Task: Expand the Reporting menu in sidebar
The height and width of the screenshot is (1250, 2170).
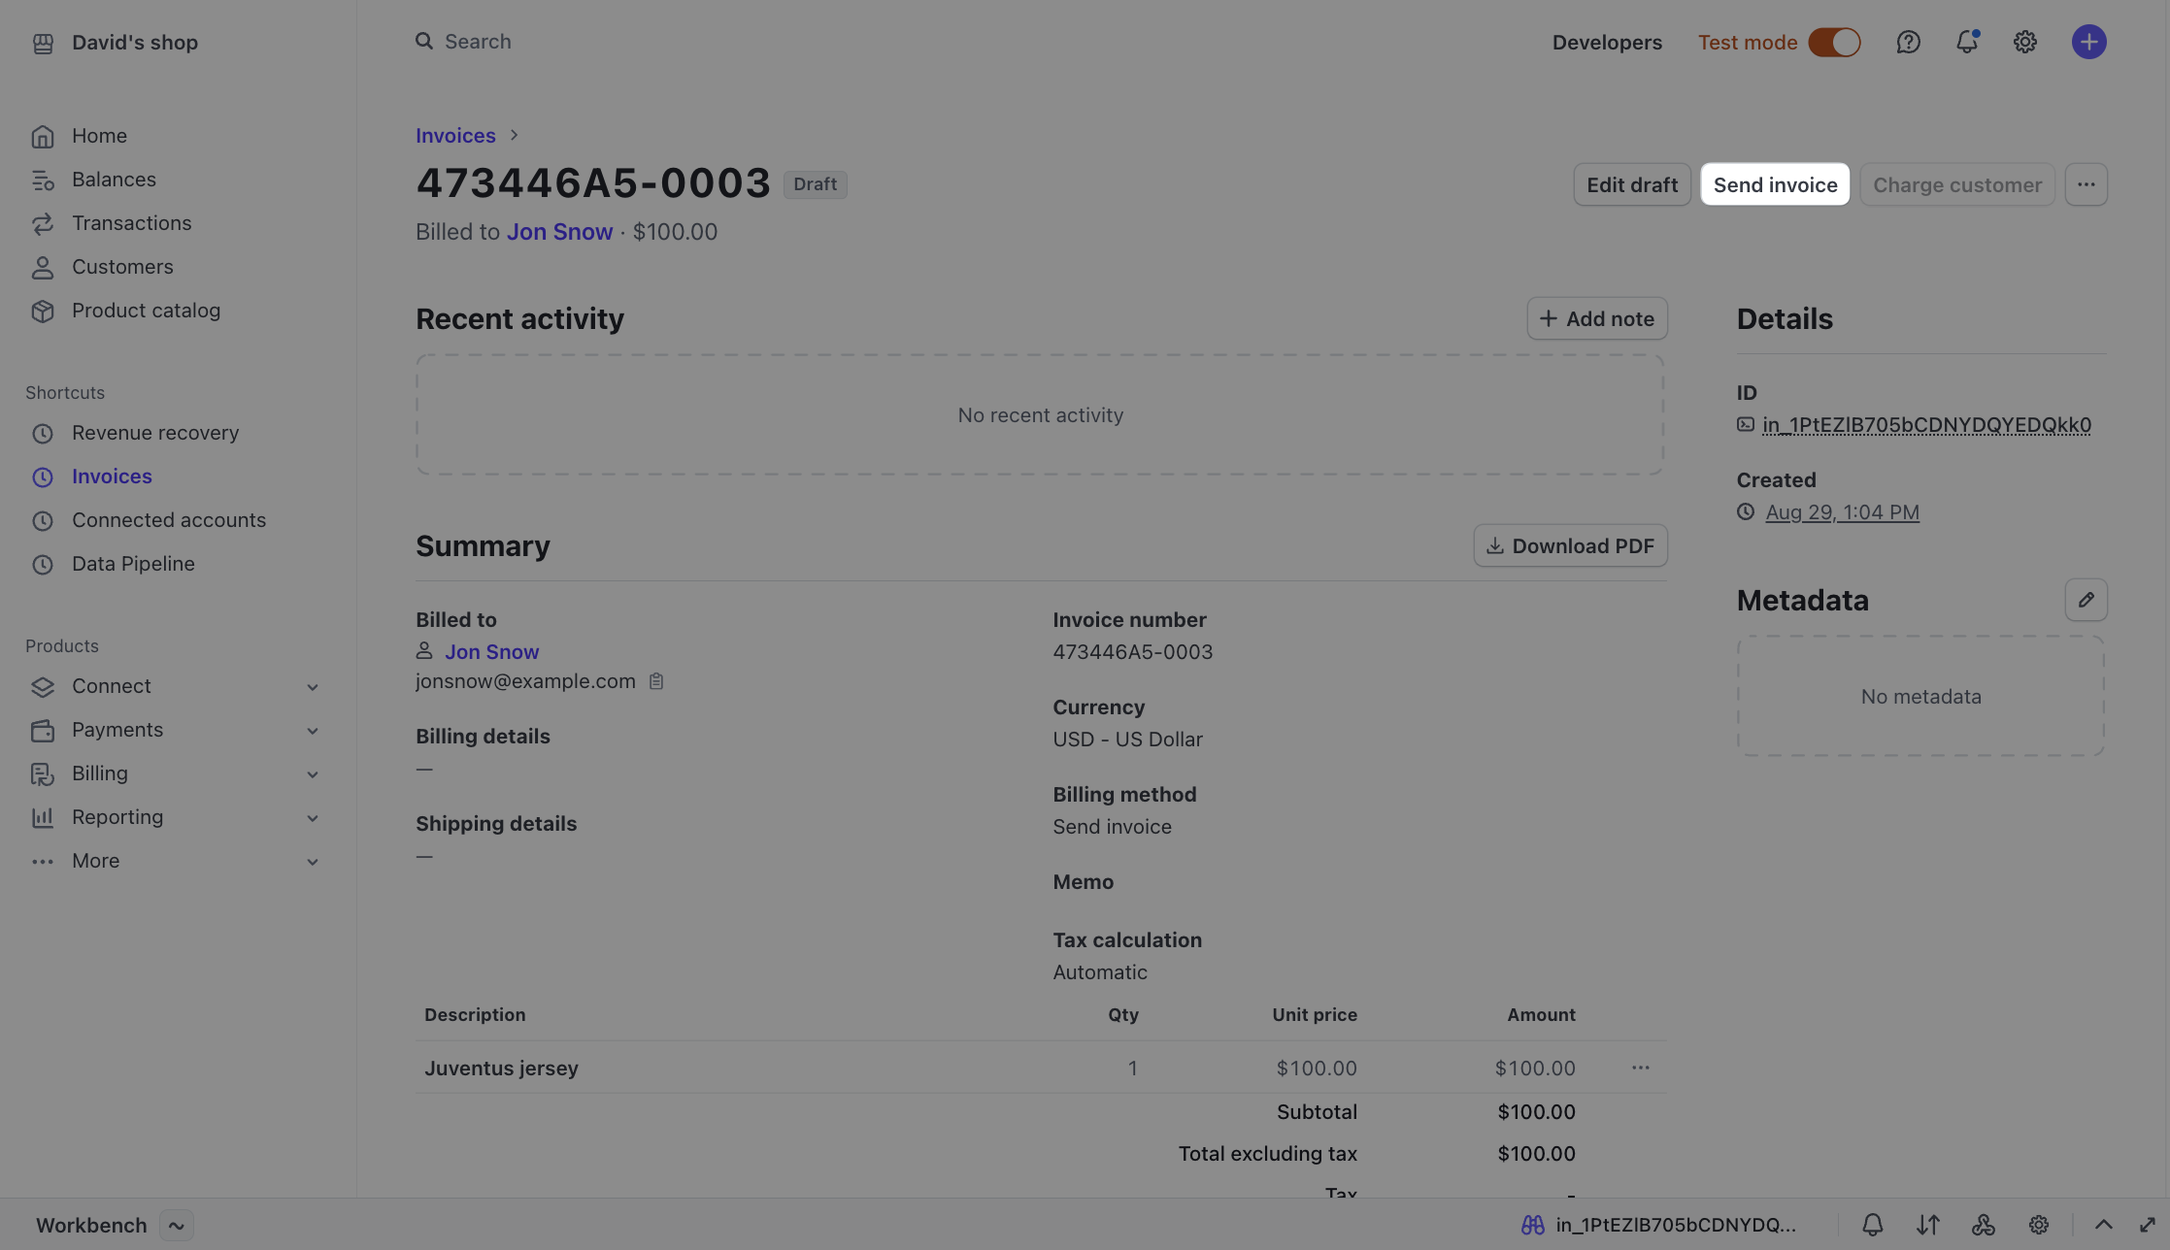Action: (312, 818)
